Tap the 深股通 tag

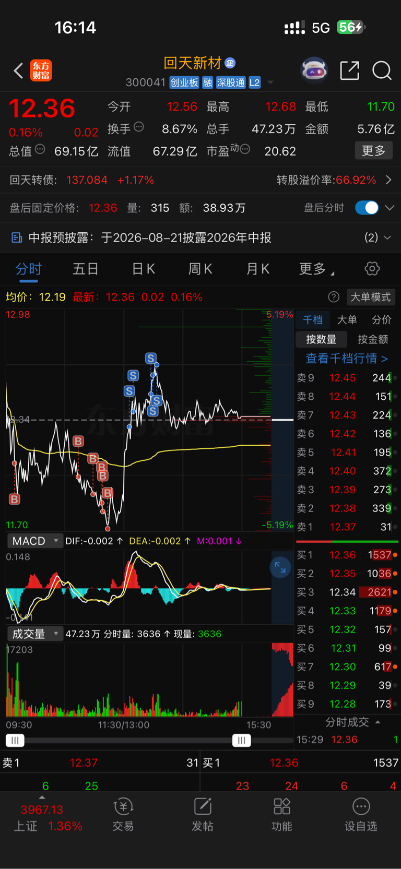231,82
